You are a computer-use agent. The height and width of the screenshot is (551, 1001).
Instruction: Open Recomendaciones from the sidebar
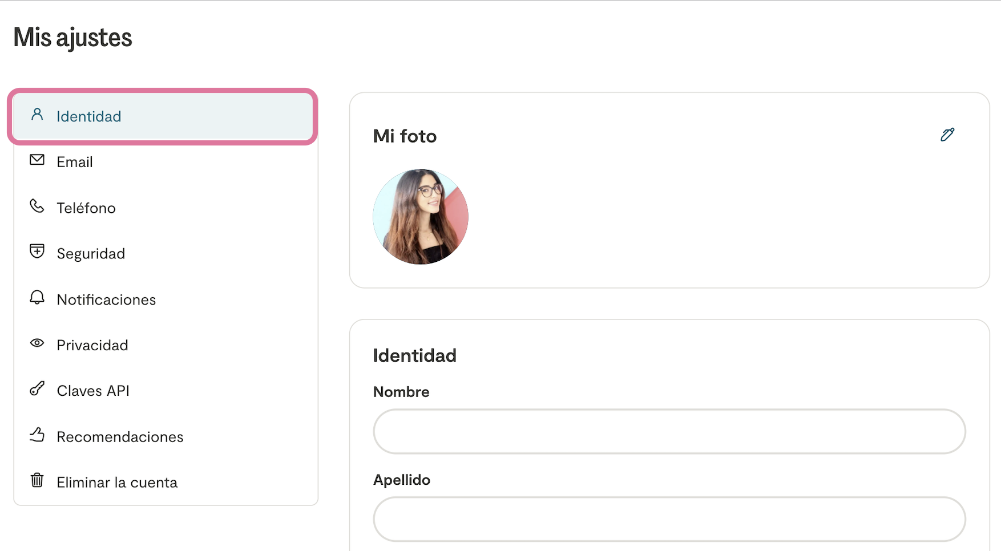point(120,437)
